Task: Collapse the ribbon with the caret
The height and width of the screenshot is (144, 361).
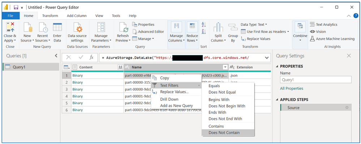Action: (349, 16)
